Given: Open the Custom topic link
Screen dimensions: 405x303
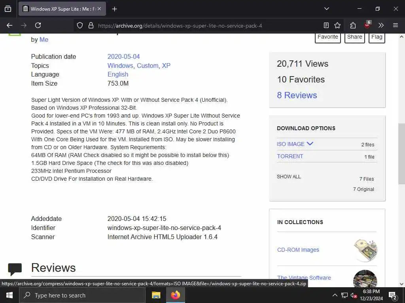Looking at the screenshot, I should [x=148, y=65].
